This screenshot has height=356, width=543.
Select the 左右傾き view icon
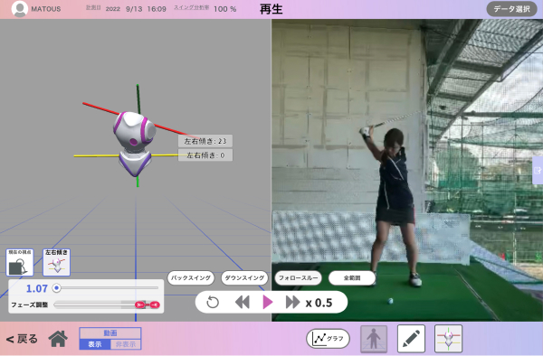point(56,262)
